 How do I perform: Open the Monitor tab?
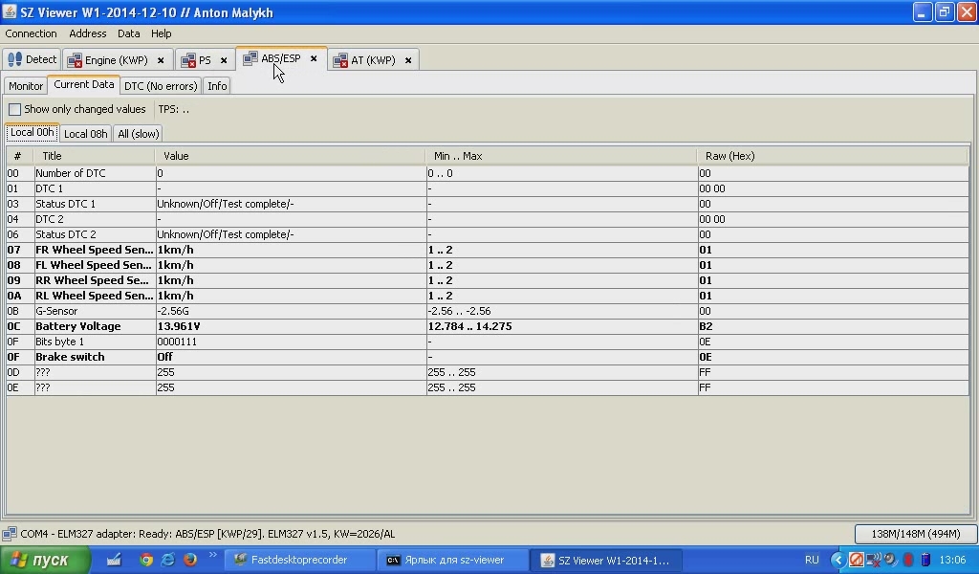point(26,86)
